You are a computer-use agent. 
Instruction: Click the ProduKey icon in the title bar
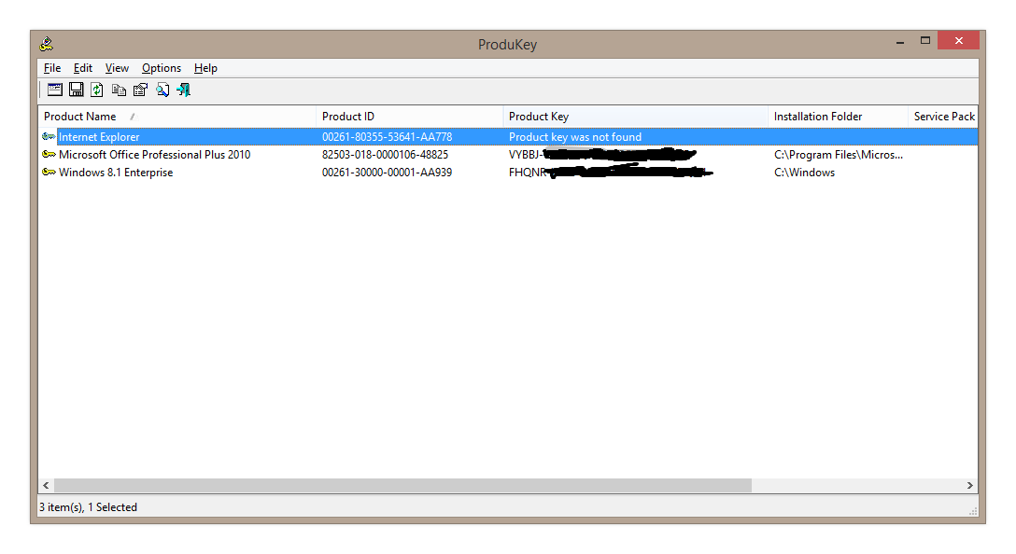pos(45,43)
